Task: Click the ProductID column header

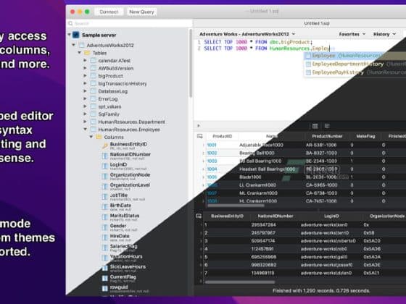Action: (222, 136)
